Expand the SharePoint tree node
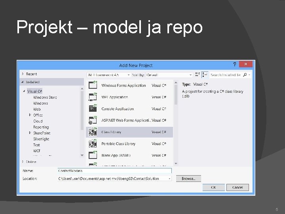 pos(30,133)
